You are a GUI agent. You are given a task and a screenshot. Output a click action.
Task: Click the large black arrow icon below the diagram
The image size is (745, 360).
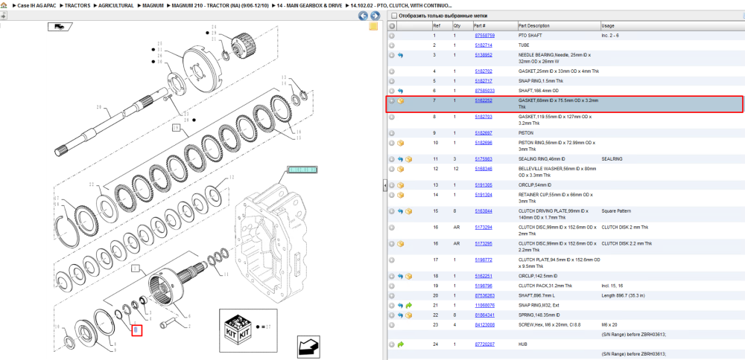pos(307,347)
